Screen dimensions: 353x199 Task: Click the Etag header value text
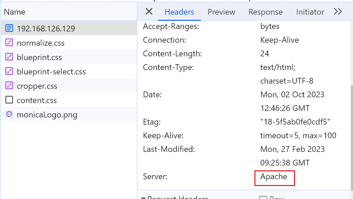(295, 122)
